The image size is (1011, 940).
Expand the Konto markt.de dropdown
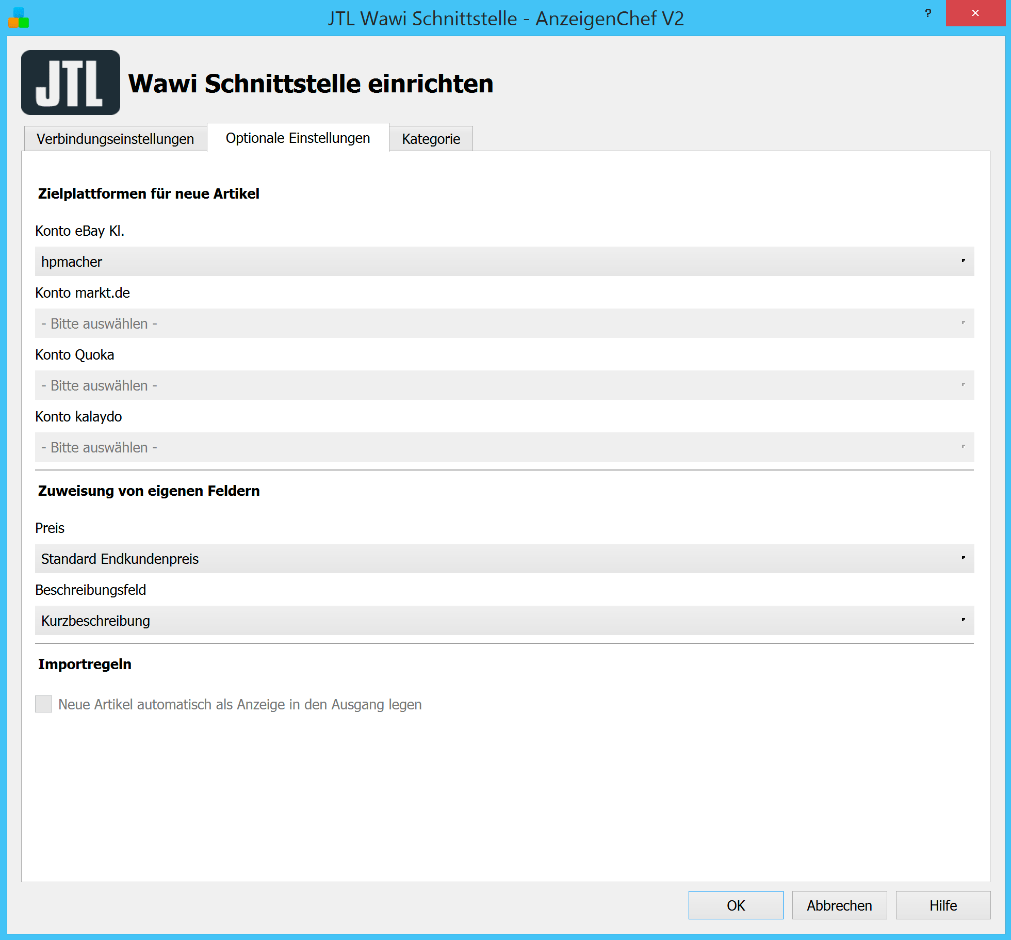[x=504, y=323]
